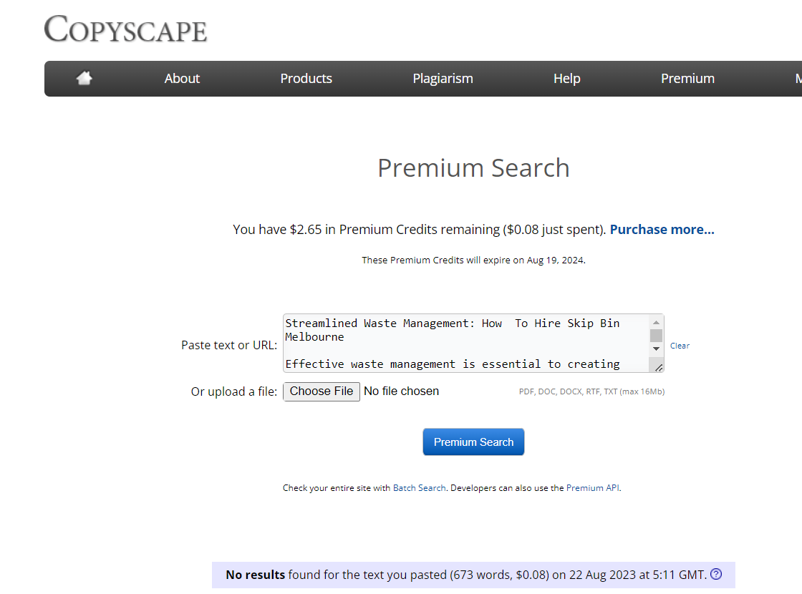The image size is (802, 594).
Task: Click the 'Or upload a file:' label
Action: tap(233, 391)
